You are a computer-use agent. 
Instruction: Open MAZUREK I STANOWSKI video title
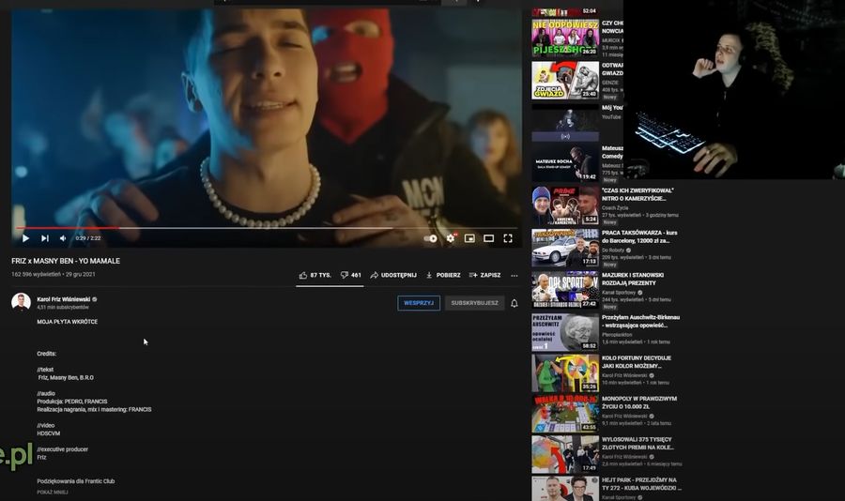pos(633,279)
